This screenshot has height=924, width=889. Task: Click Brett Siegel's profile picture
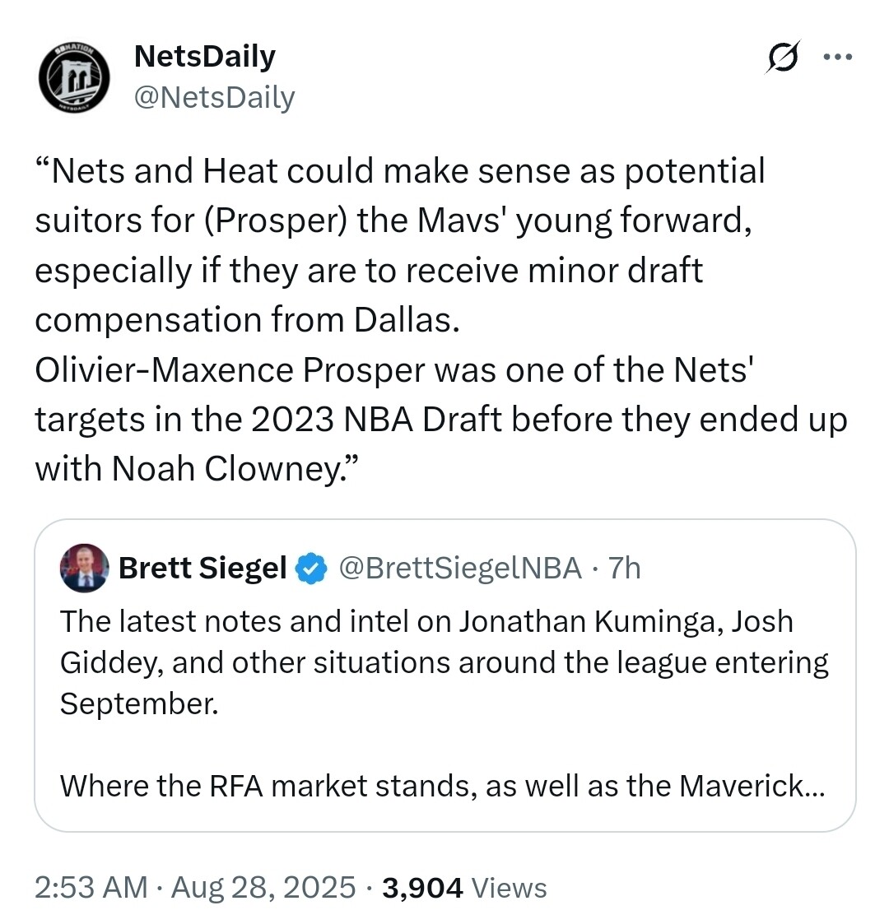coord(84,568)
